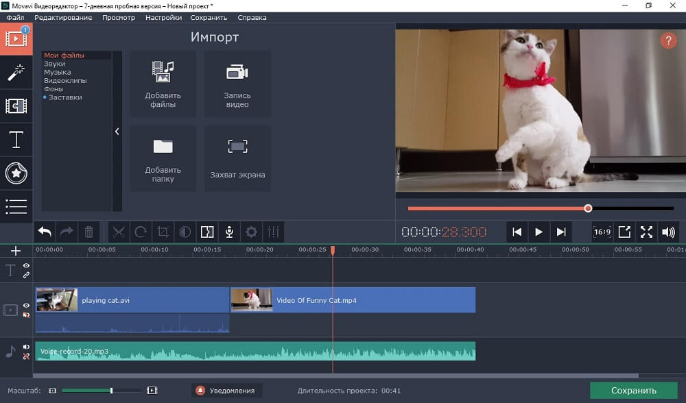Open the Filters magic wand tab

[x=16, y=73]
